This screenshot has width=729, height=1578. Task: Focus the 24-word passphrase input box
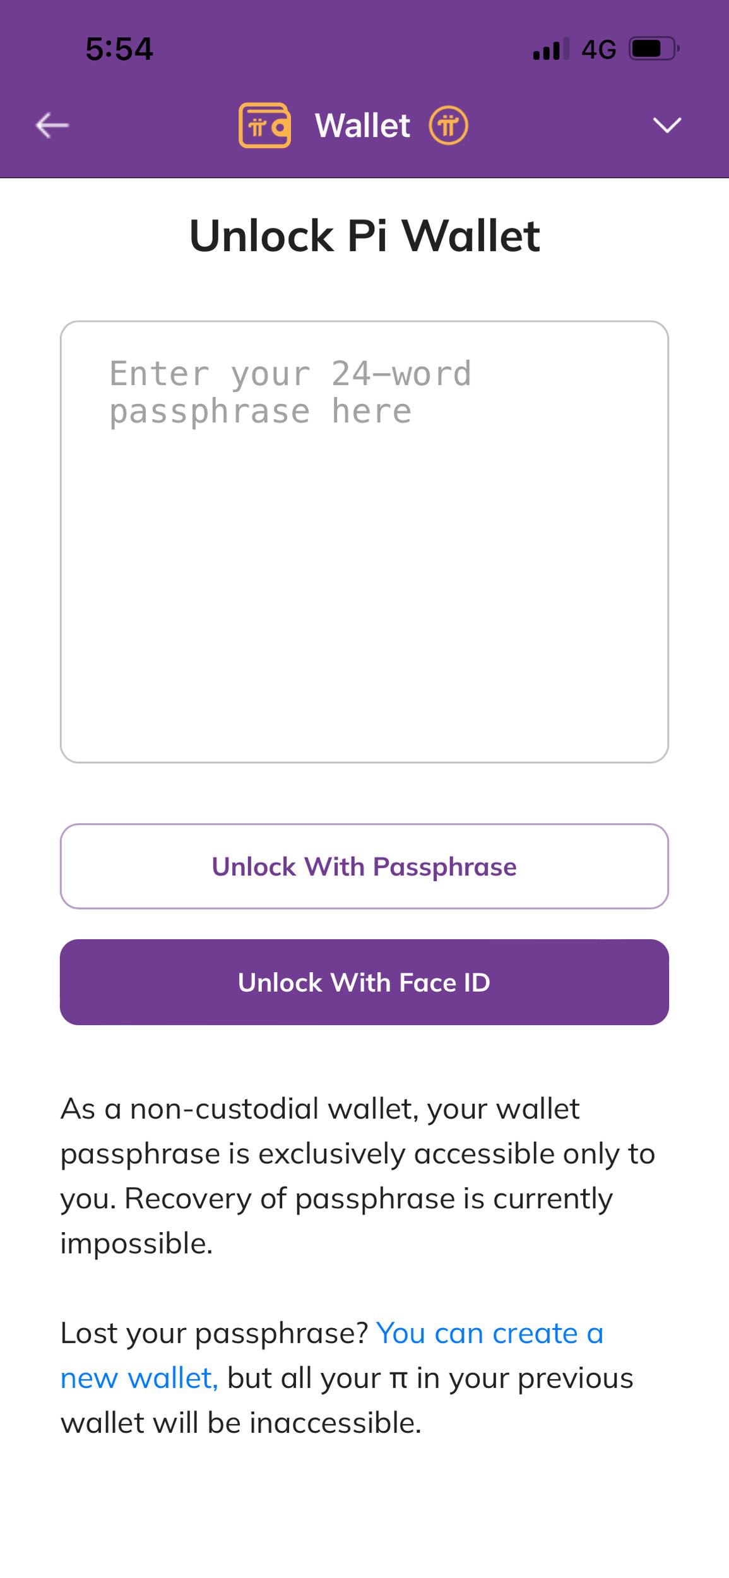[364, 542]
